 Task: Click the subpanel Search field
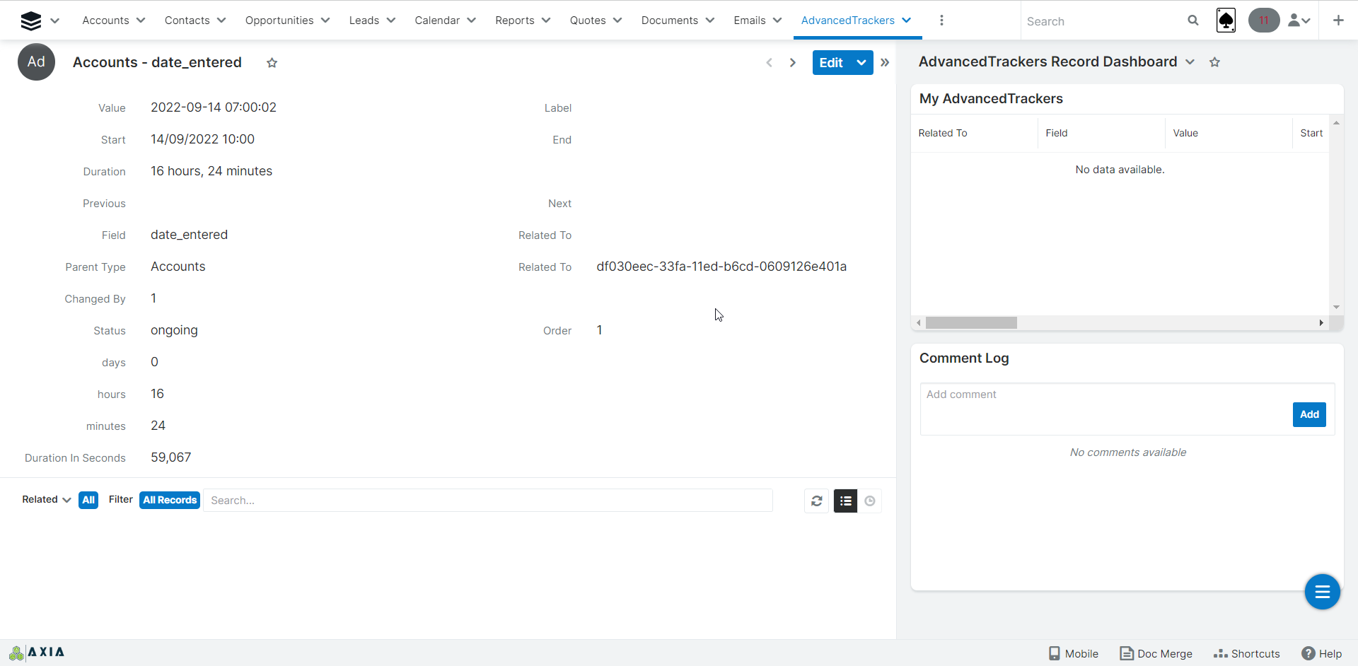[x=488, y=501]
